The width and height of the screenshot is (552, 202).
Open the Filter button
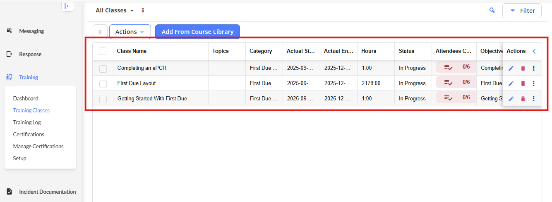tap(522, 11)
